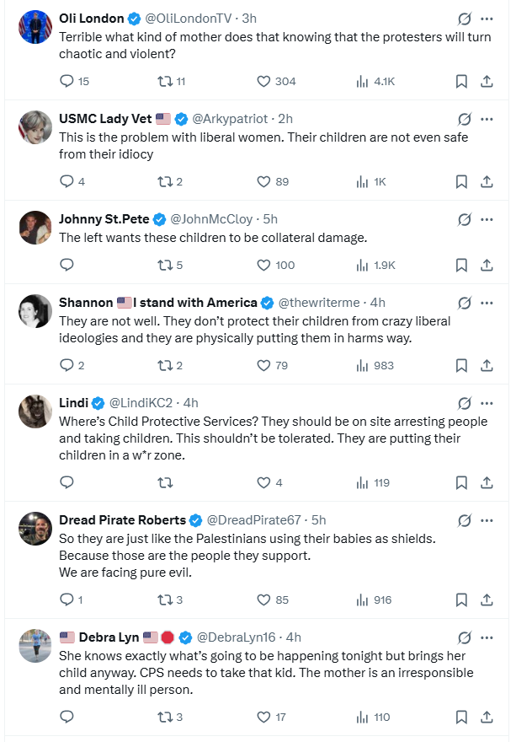Bookmark Shannon's tweet
The height and width of the screenshot is (742, 516).
[461, 365]
